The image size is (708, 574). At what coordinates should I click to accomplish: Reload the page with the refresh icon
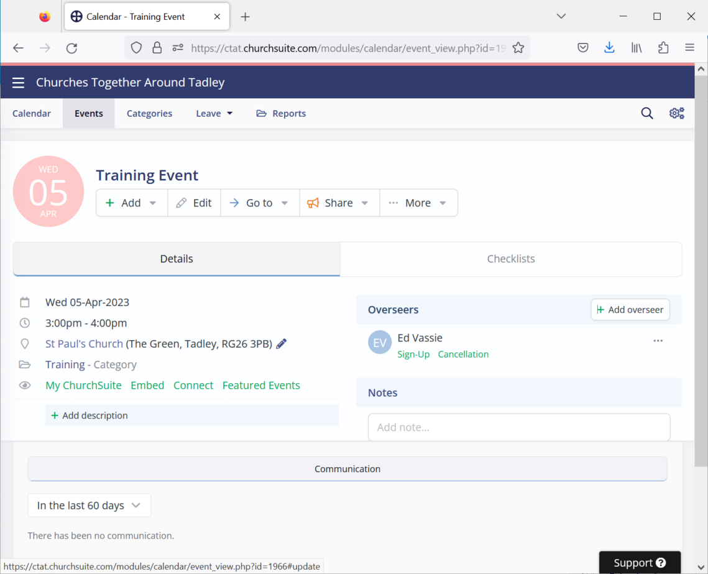click(71, 48)
